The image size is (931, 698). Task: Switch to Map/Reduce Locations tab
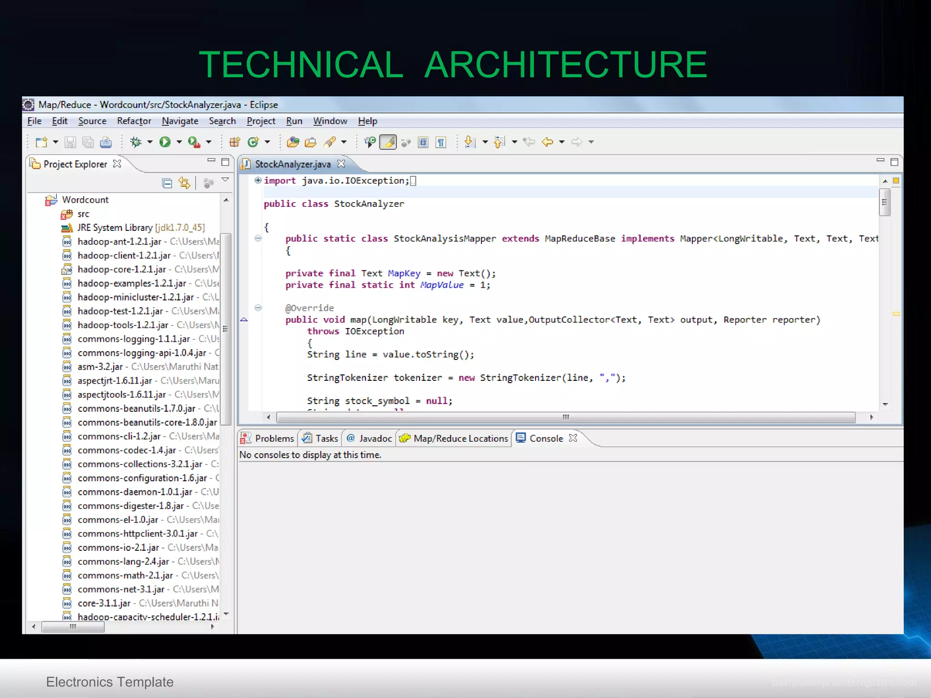(x=453, y=438)
